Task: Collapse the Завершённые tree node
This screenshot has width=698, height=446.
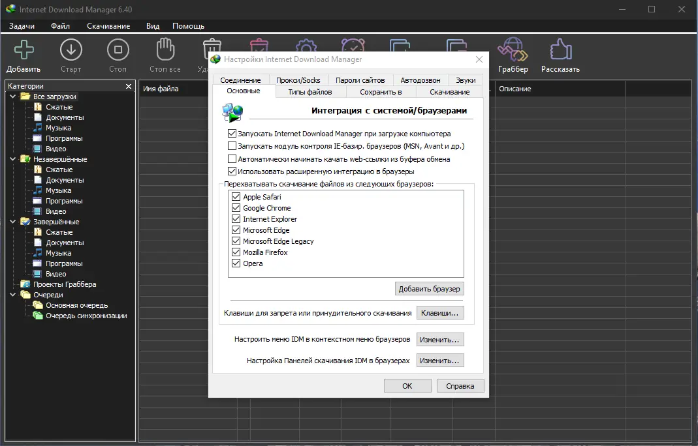Action: click(12, 222)
